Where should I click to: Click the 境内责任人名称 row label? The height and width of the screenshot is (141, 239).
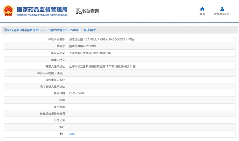pos(55,80)
